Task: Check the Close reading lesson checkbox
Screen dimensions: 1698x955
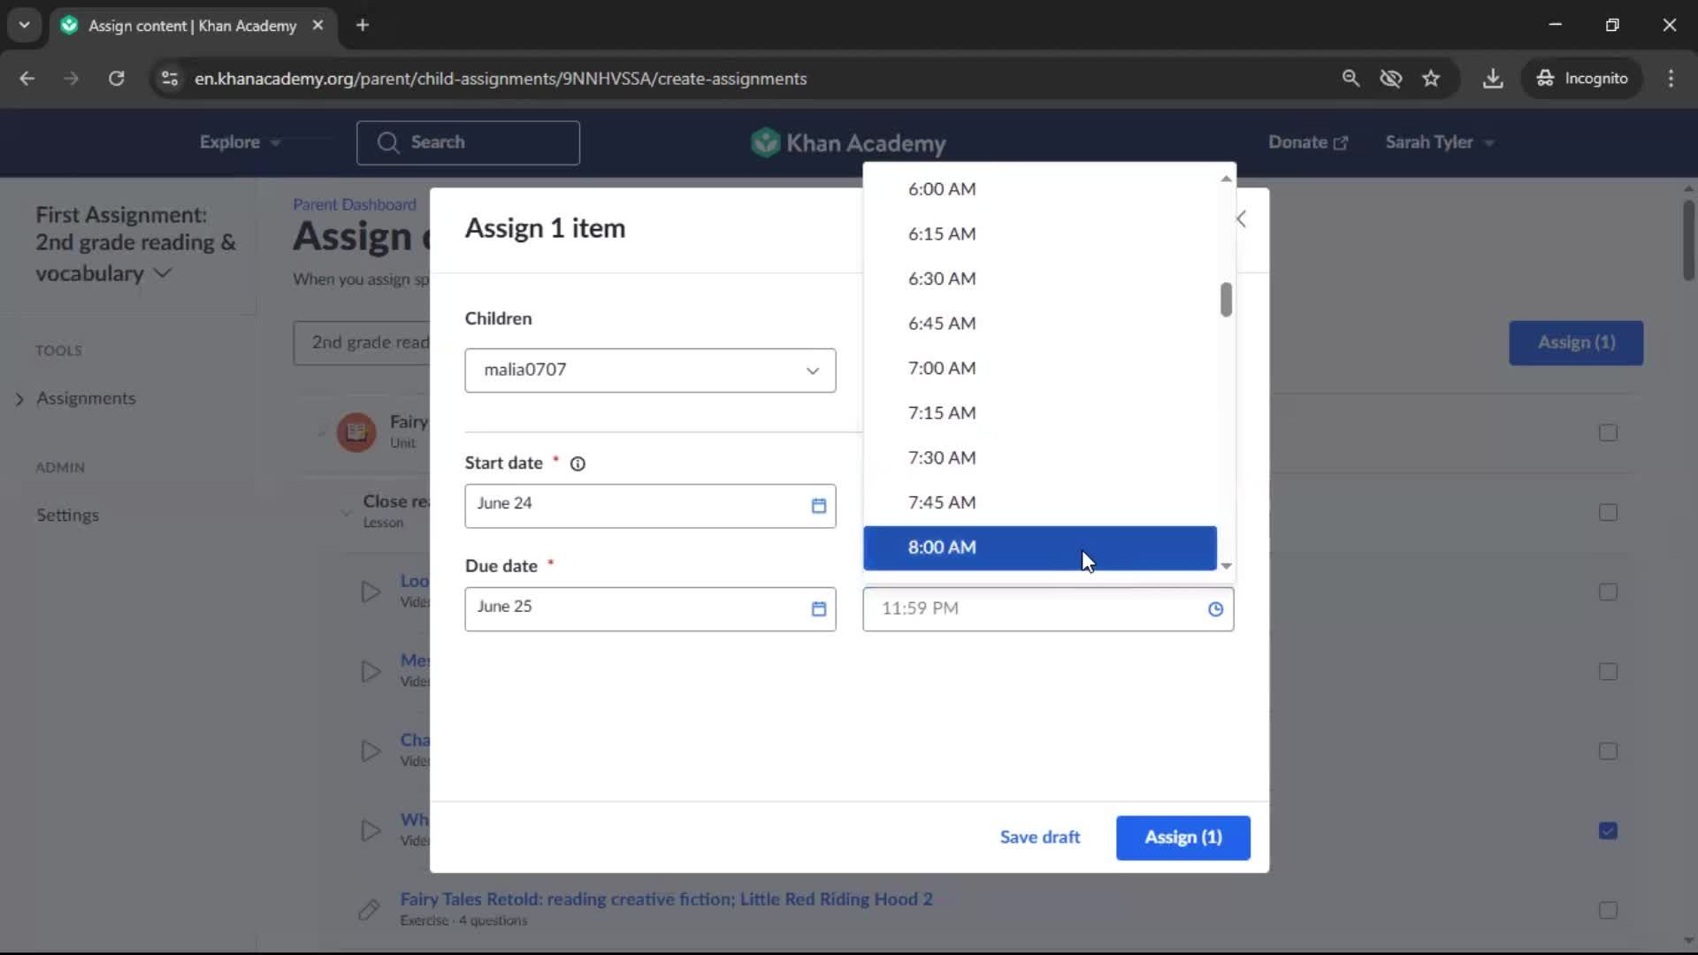Action: coord(1608,512)
